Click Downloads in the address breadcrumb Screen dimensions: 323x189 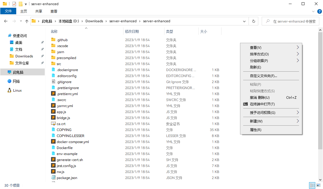(94, 21)
